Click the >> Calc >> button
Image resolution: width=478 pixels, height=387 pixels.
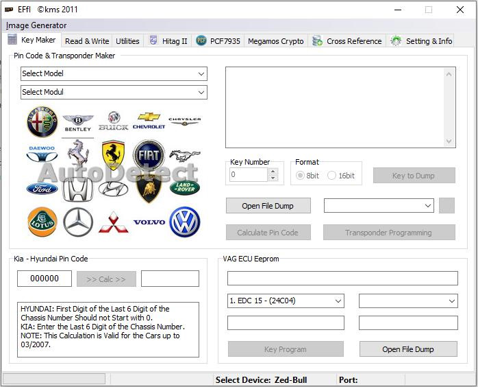106,279
